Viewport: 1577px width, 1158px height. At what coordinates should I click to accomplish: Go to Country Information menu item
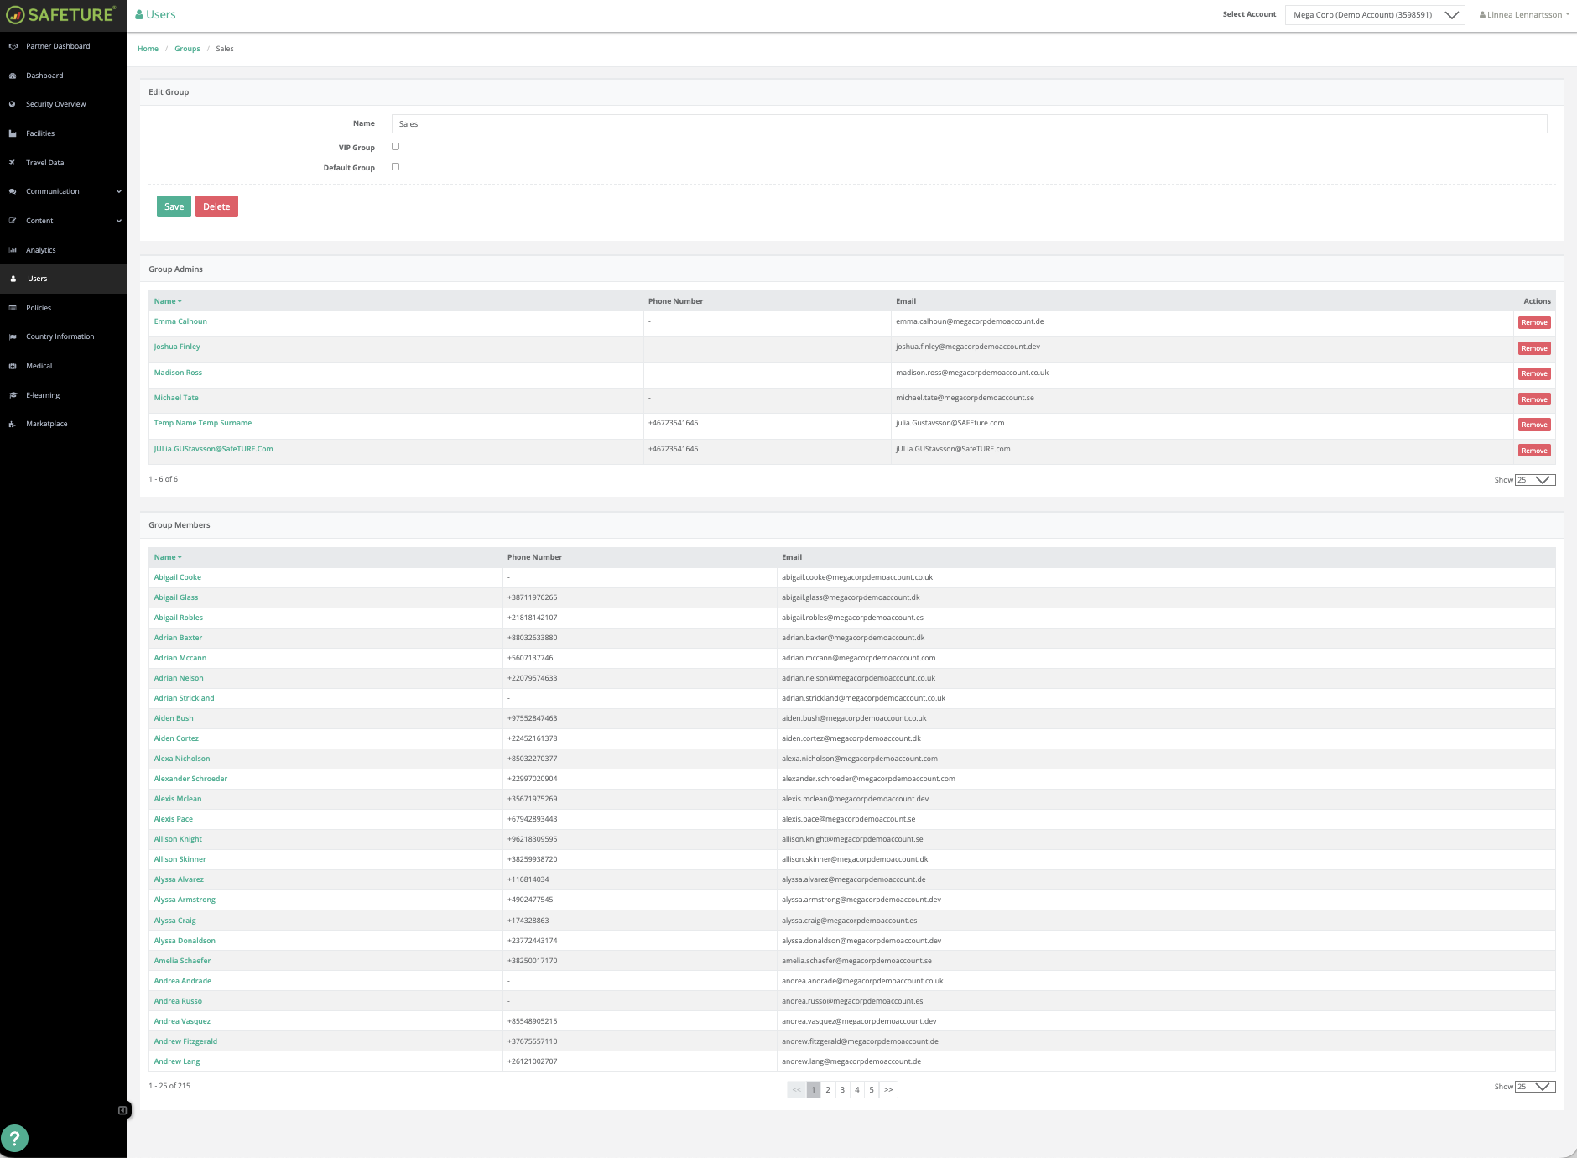click(60, 336)
